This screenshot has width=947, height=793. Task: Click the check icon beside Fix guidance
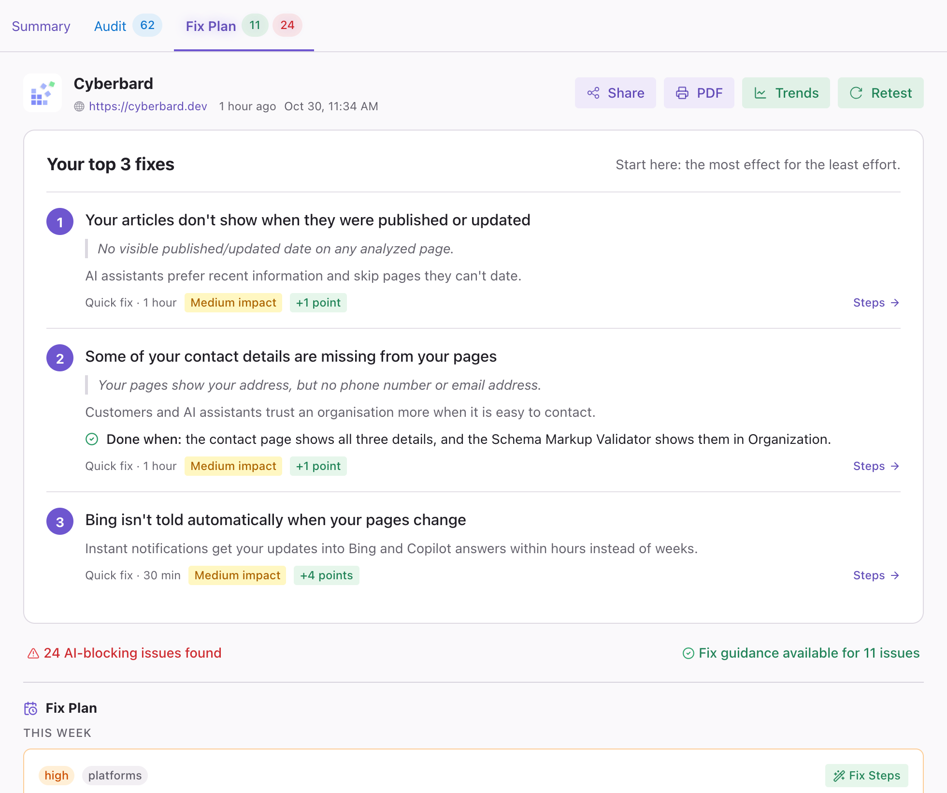pos(689,654)
